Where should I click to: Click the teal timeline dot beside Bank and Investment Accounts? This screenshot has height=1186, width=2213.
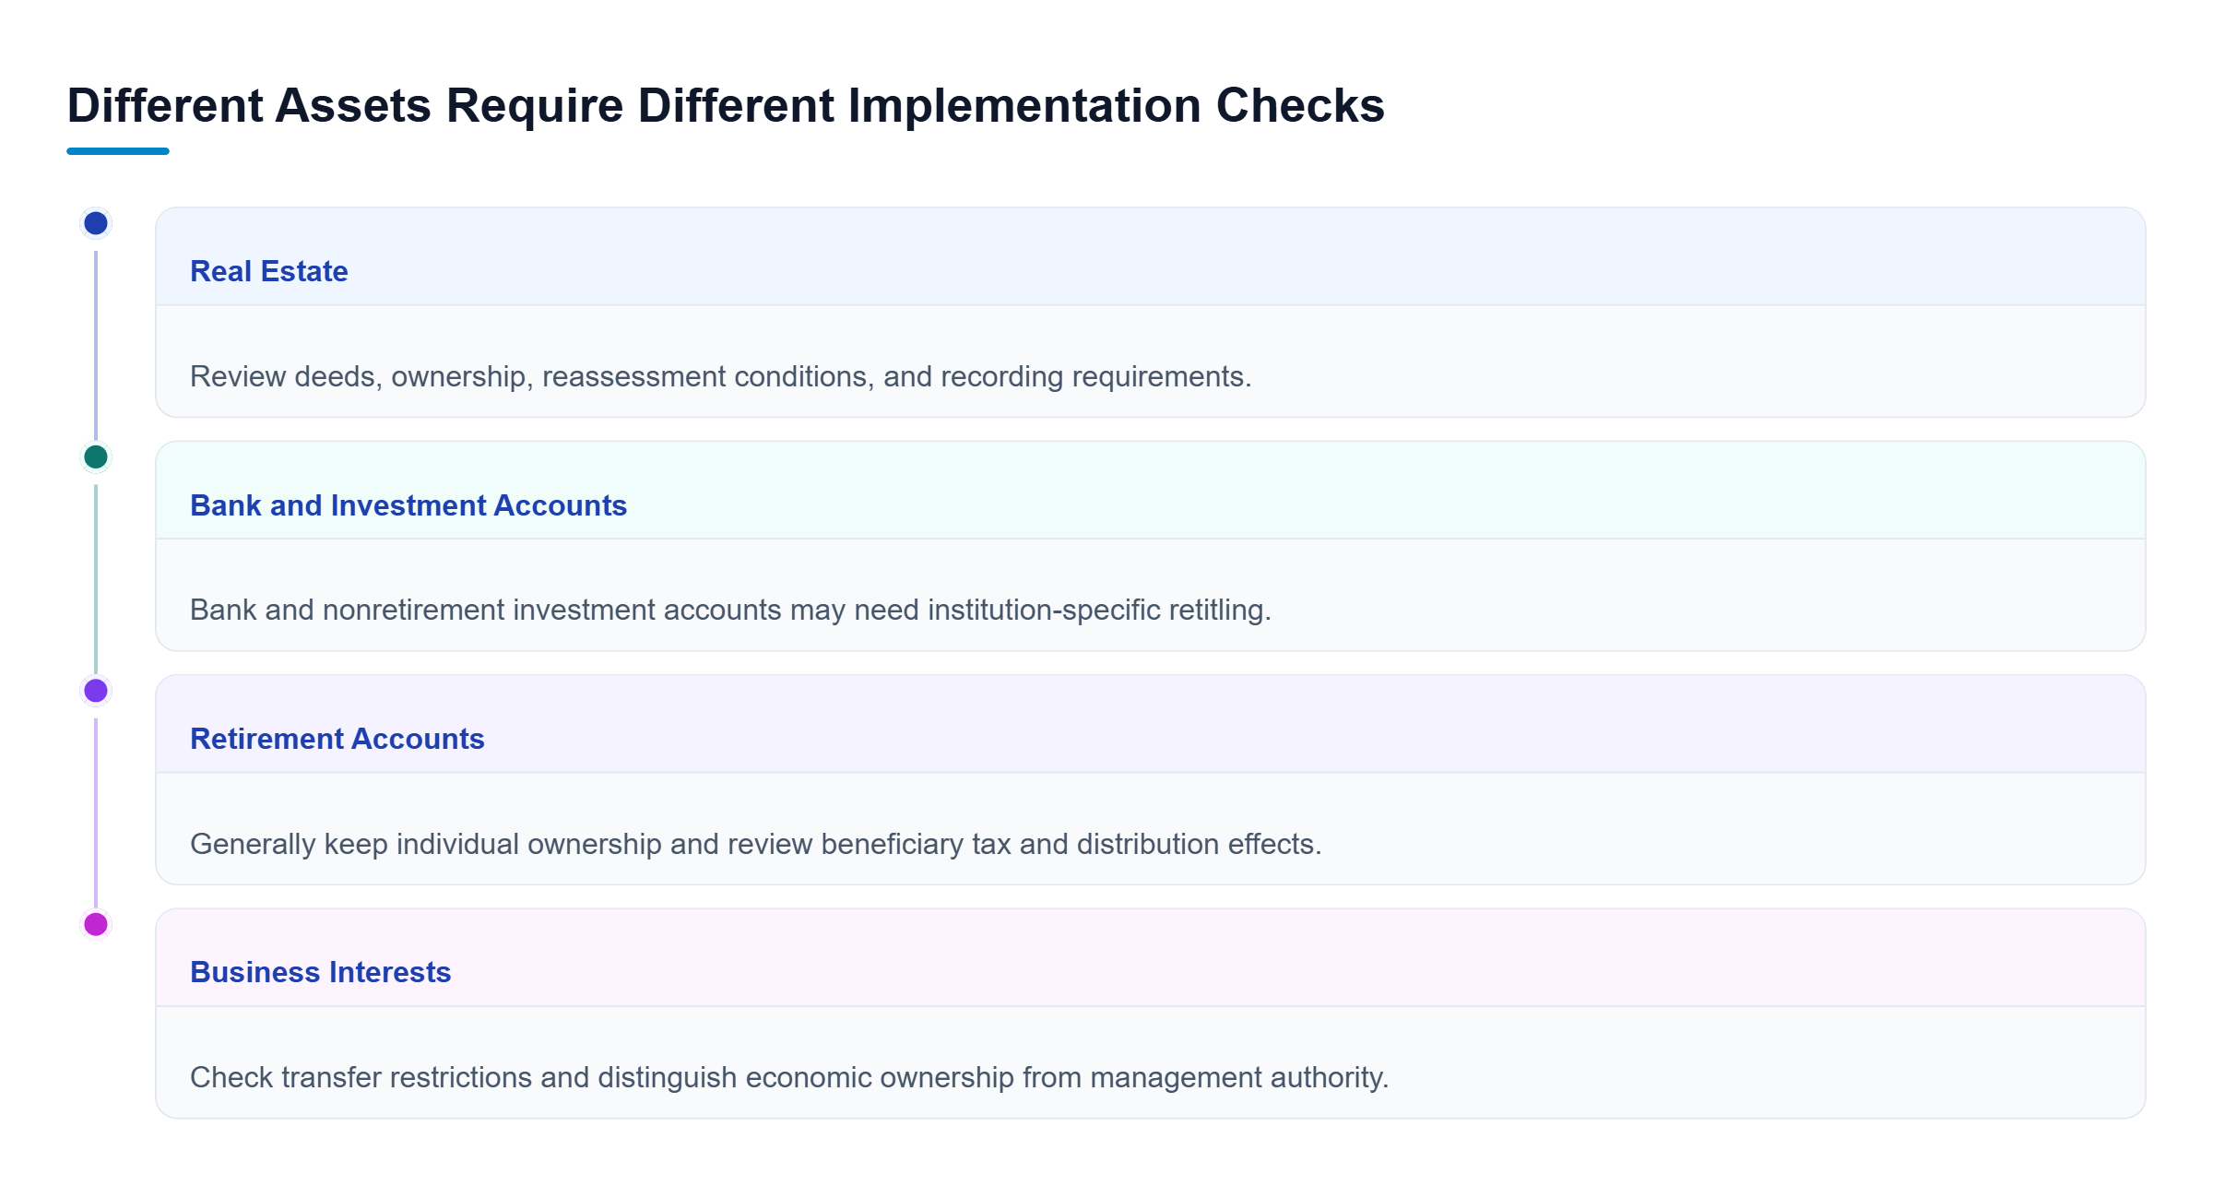(96, 457)
